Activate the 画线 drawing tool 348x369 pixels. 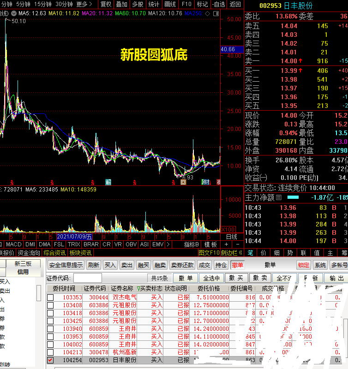[170, 4]
